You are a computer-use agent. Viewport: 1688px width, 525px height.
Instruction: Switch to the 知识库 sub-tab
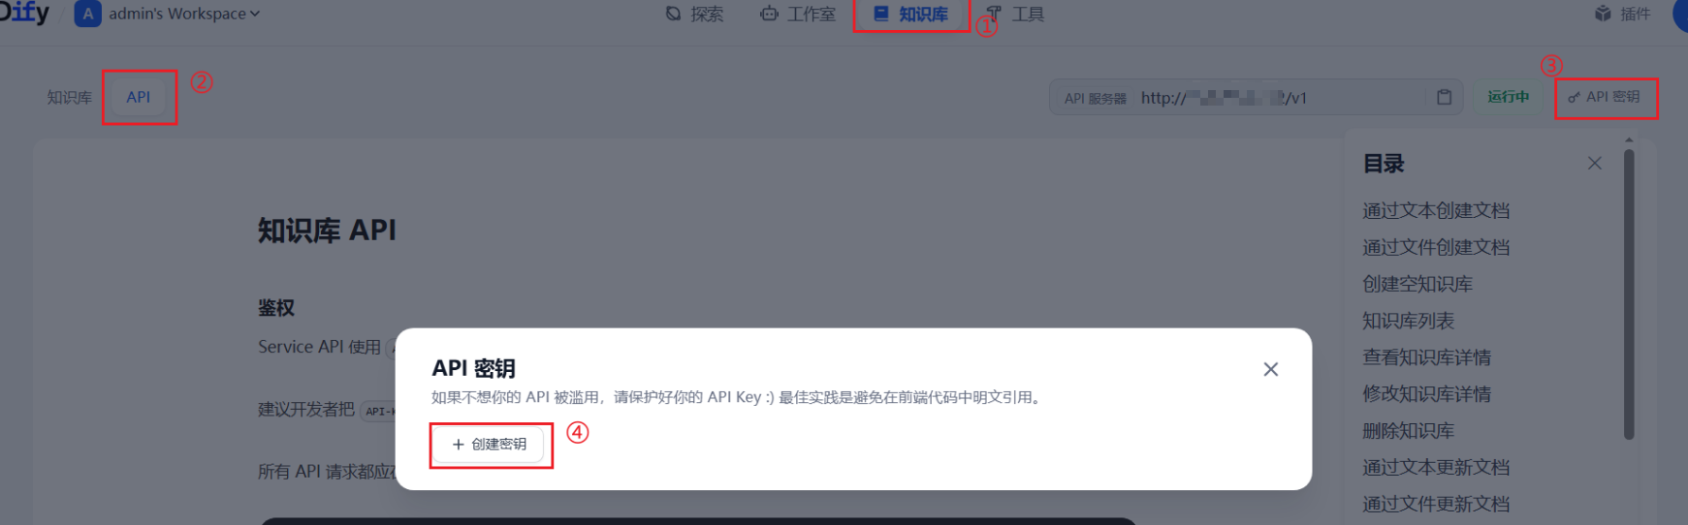[70, 98]
